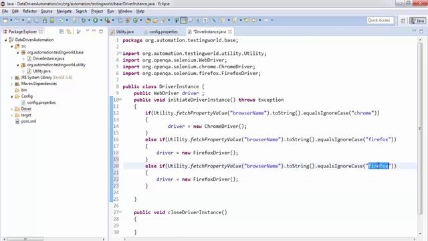428x241 pixels.
Task: Click the Last Edit Location arrow icon
Action: [x=247, y=20]
